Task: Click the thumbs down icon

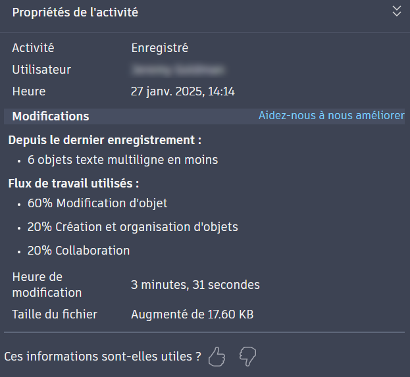Action: (247, 357)
